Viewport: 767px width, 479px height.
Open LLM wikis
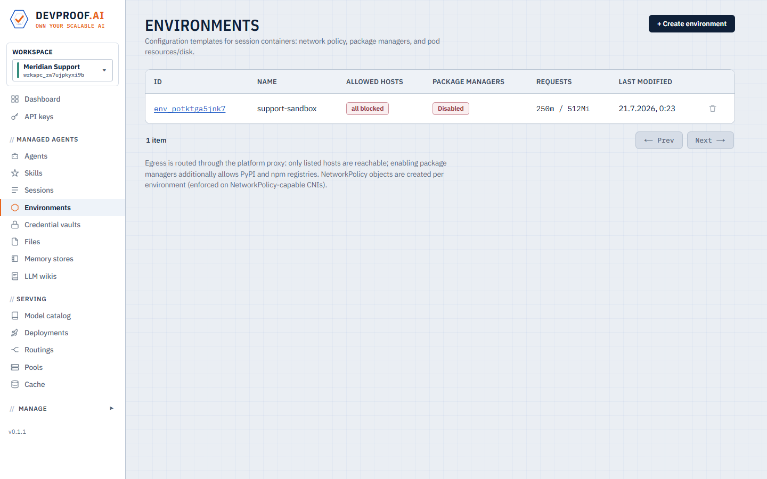pos(62,276)
